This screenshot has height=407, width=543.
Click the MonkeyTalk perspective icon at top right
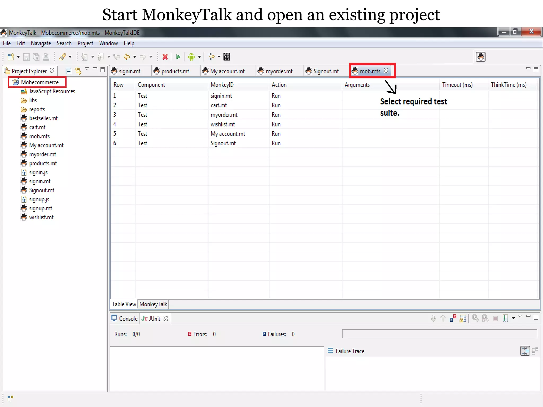coord(480,57)
